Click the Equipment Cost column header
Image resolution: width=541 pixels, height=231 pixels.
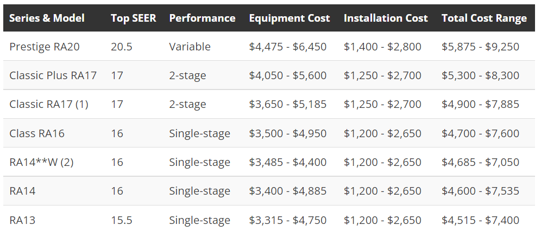click(289, 18)
